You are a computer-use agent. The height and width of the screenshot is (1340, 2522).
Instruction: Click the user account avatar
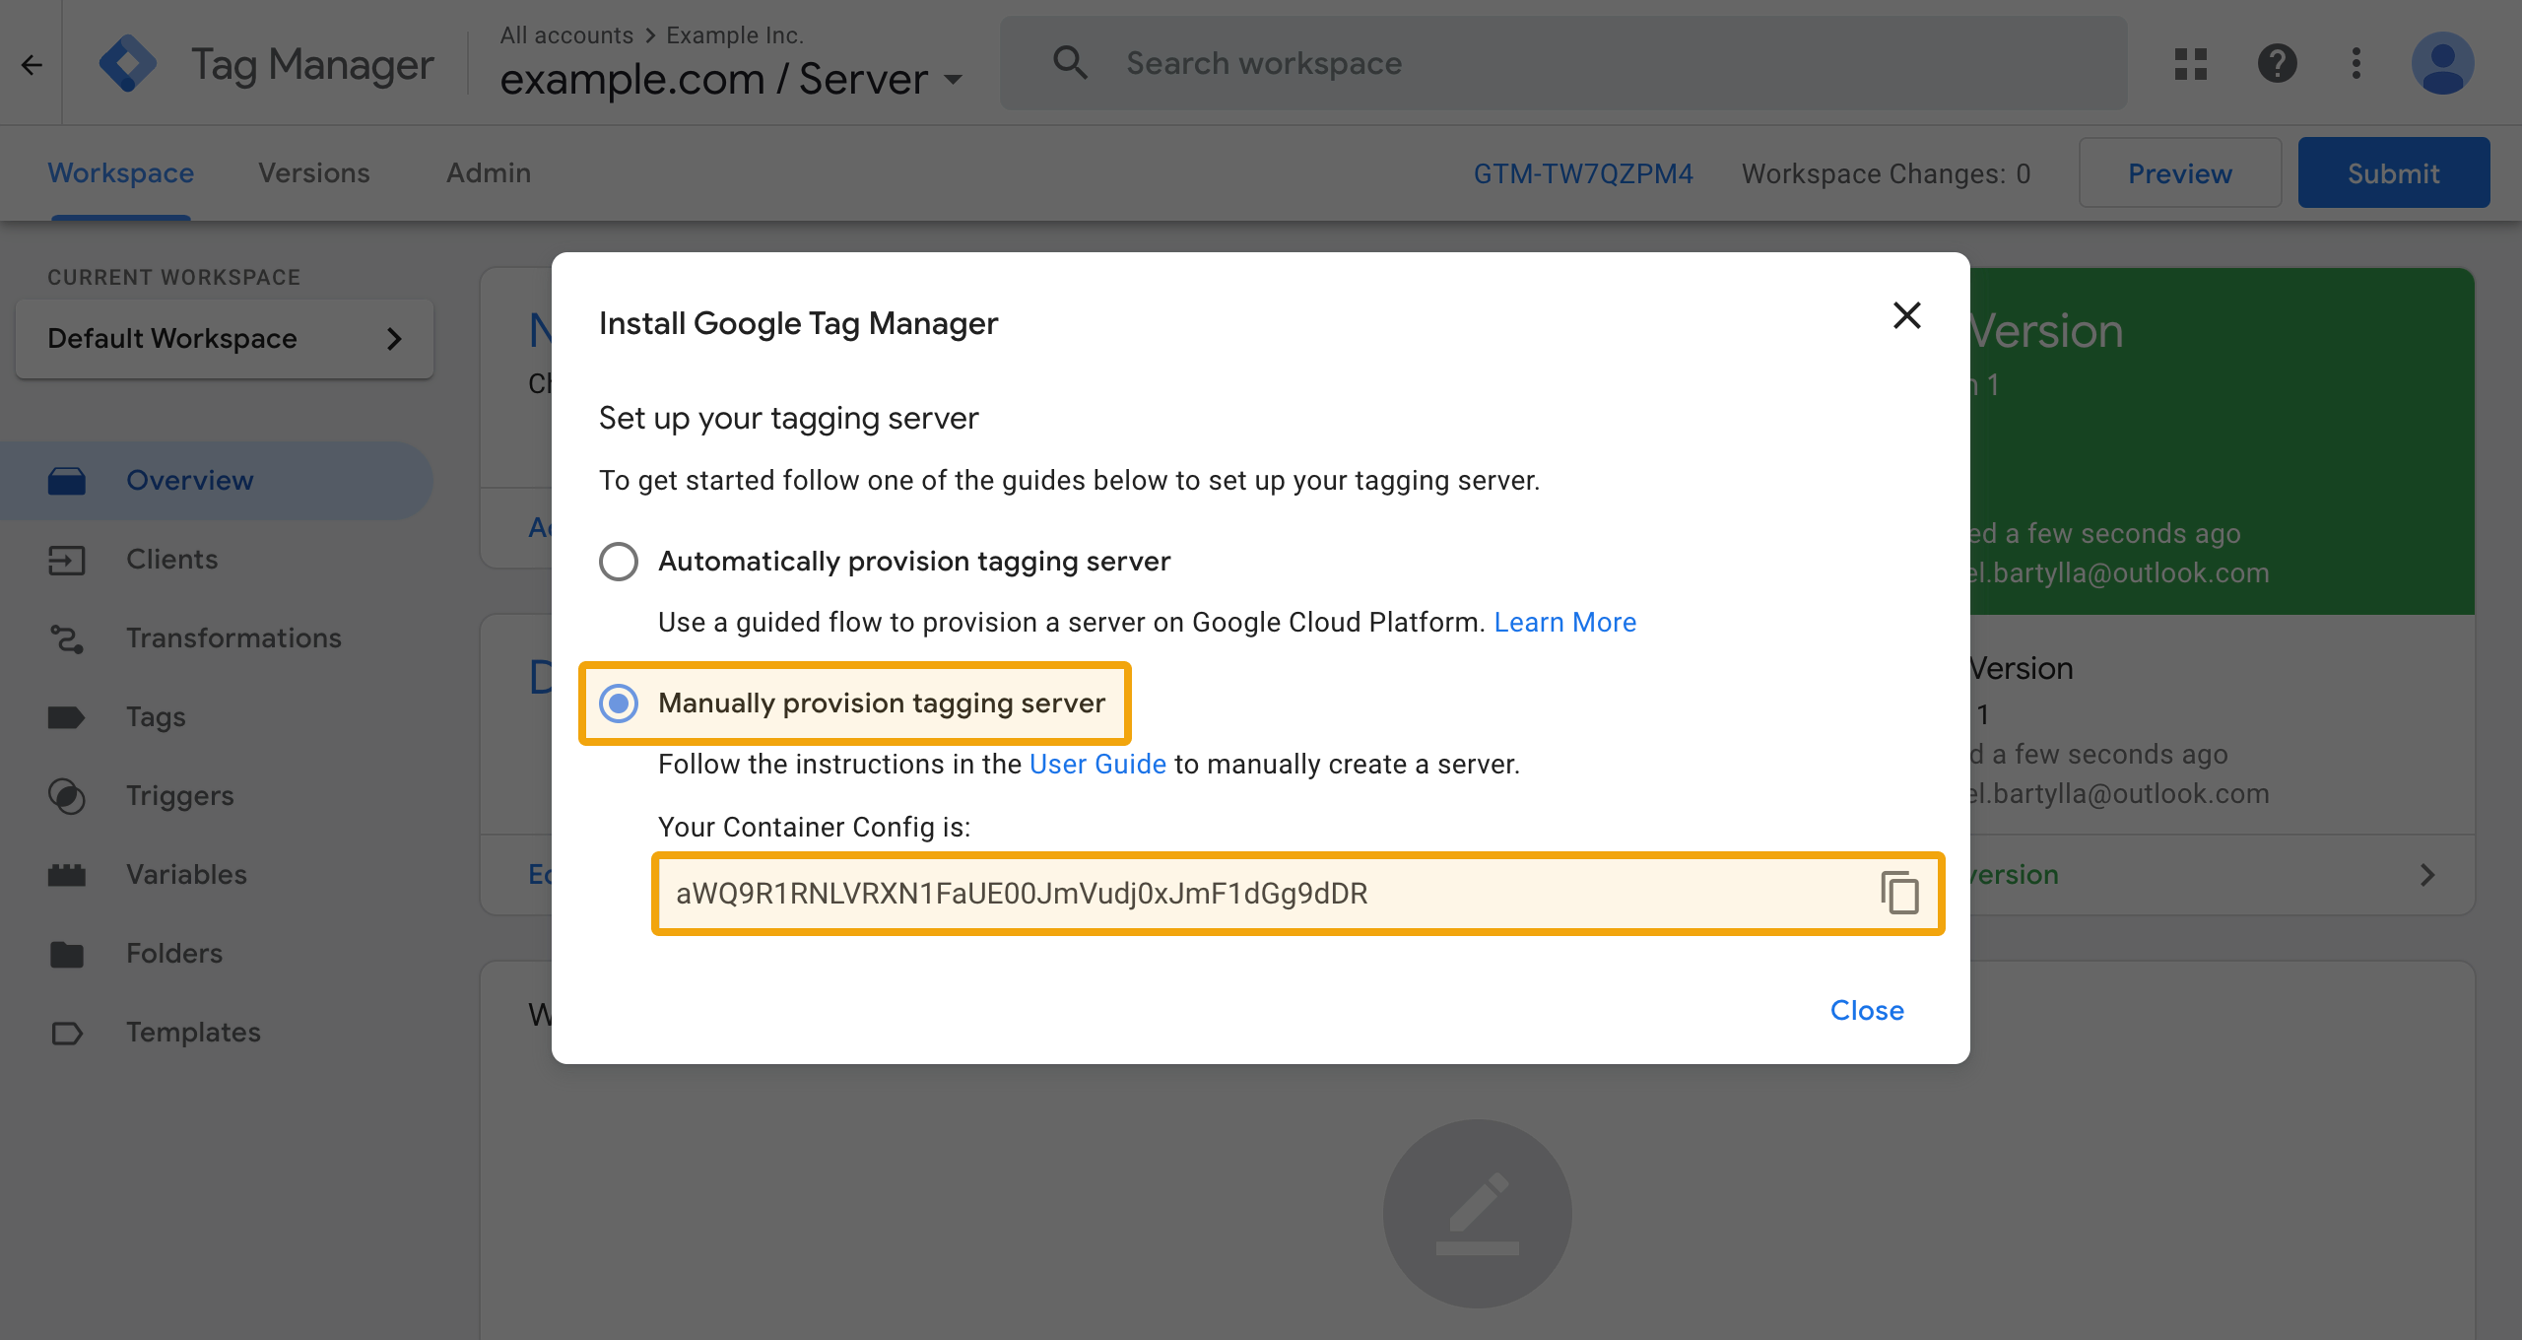tap(2442, 64)
